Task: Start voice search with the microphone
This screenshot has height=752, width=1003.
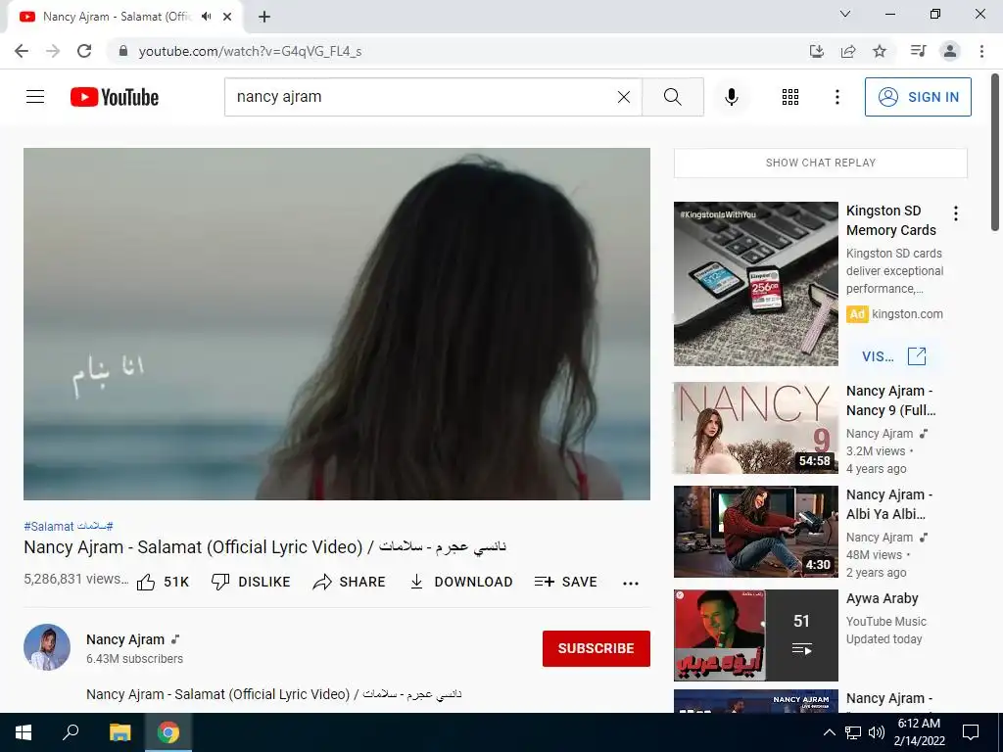Action: tap(732, 97)
